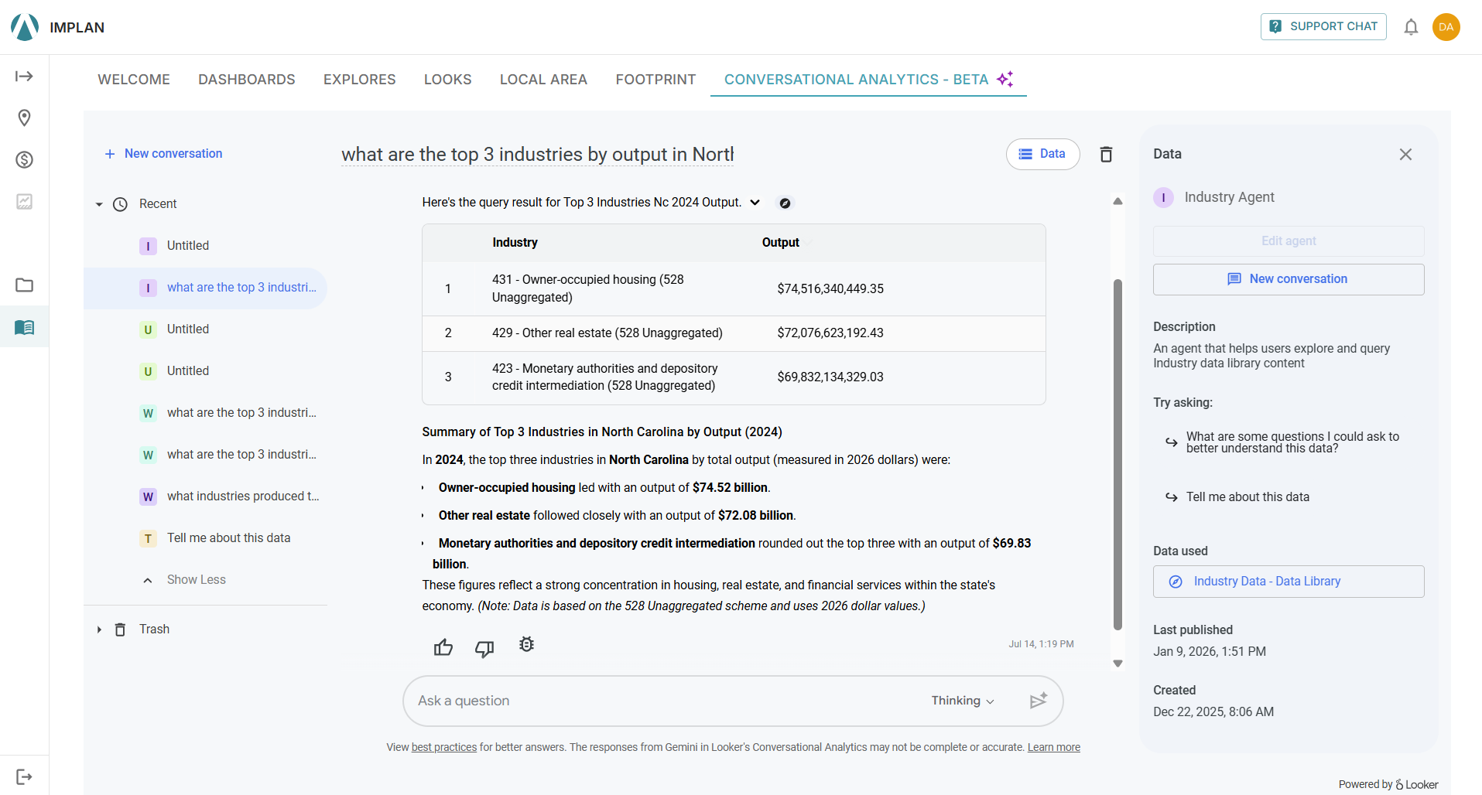Collapse the Recent conversations section
Image resolution: width=1482 pixels, height=795 pixels.
(x=99, y=204)
